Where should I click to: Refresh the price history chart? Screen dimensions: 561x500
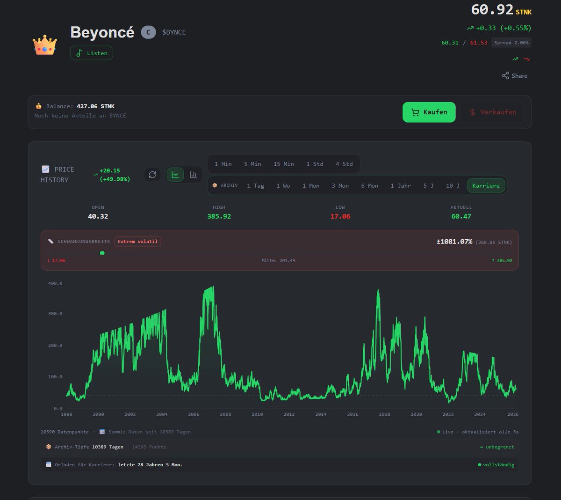[152, 175]
